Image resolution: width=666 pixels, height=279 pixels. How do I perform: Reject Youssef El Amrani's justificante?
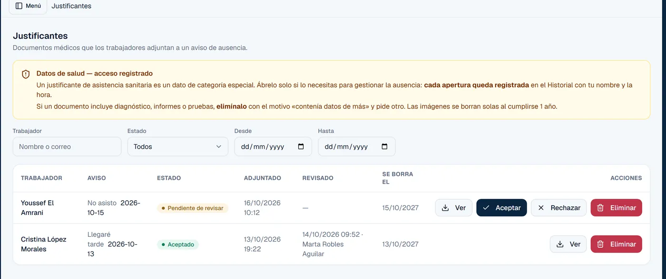coord(559,208)
